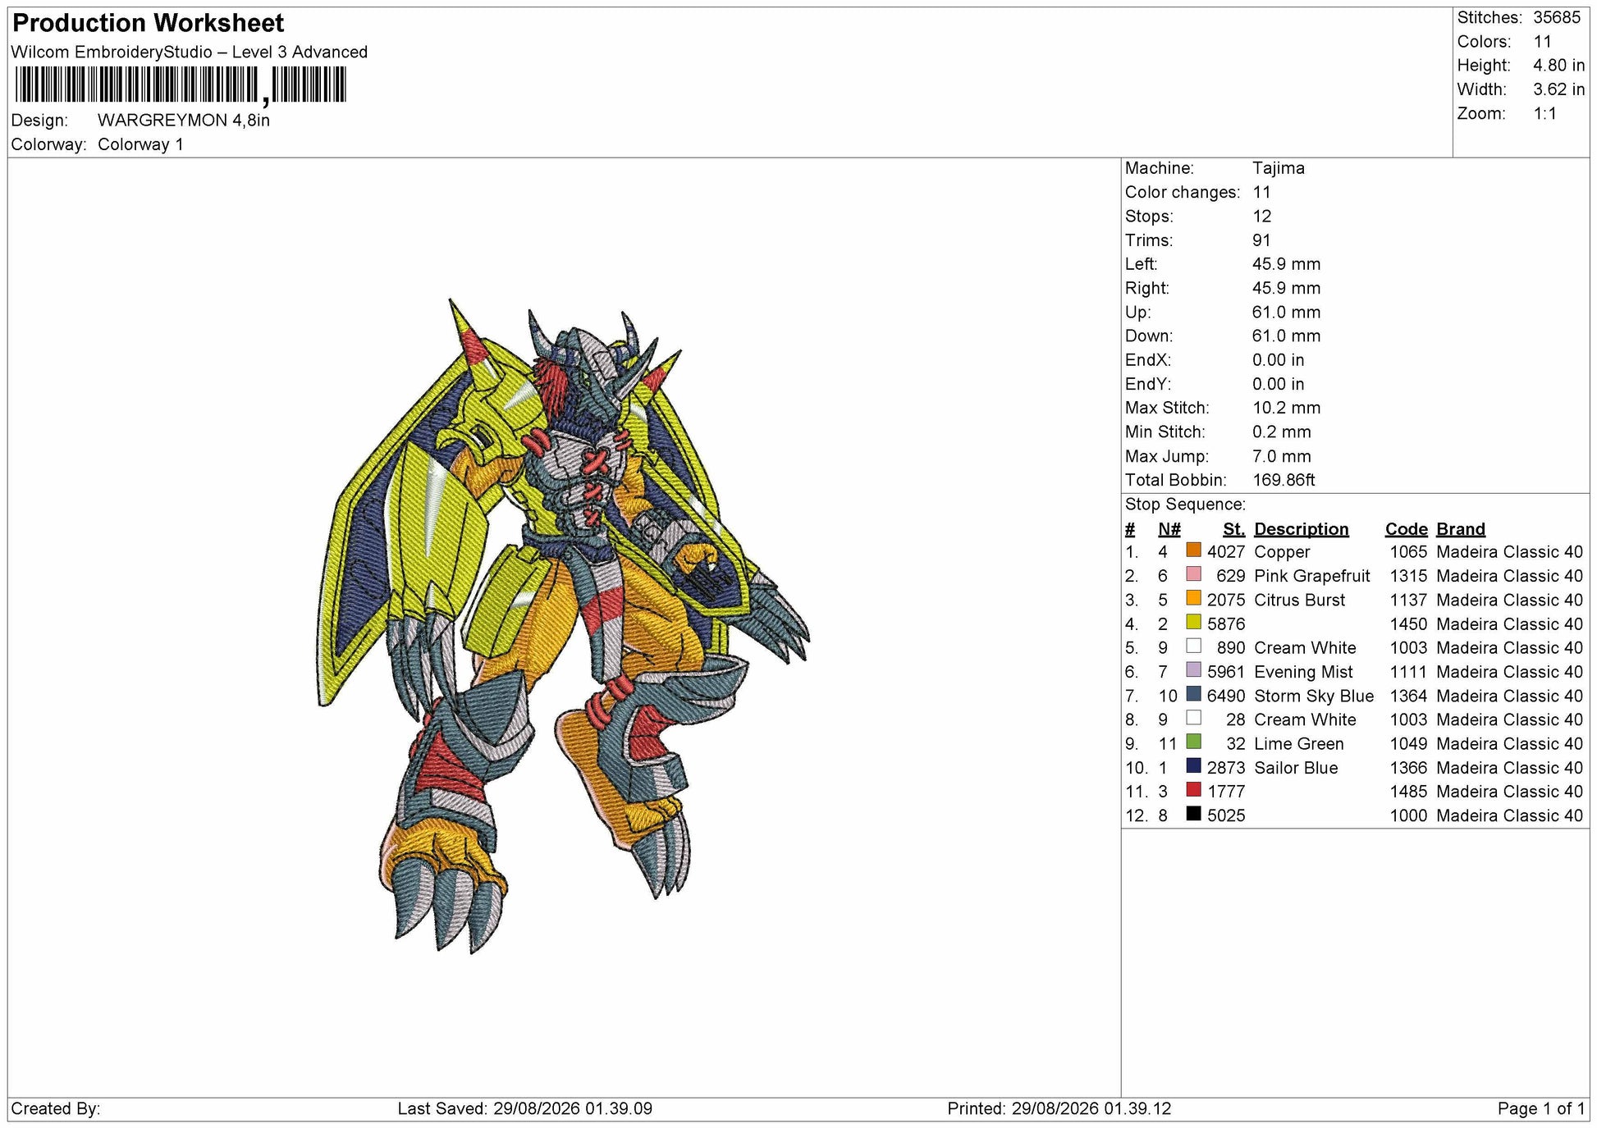Click the thread code "1485"

coord(1409,792)
